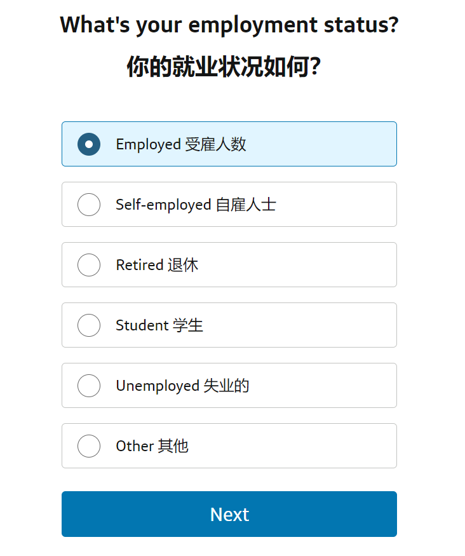Click the heading "What's your employment status?"
The height and width of the screenshot is (556, 465).
(x=229, y=25)
